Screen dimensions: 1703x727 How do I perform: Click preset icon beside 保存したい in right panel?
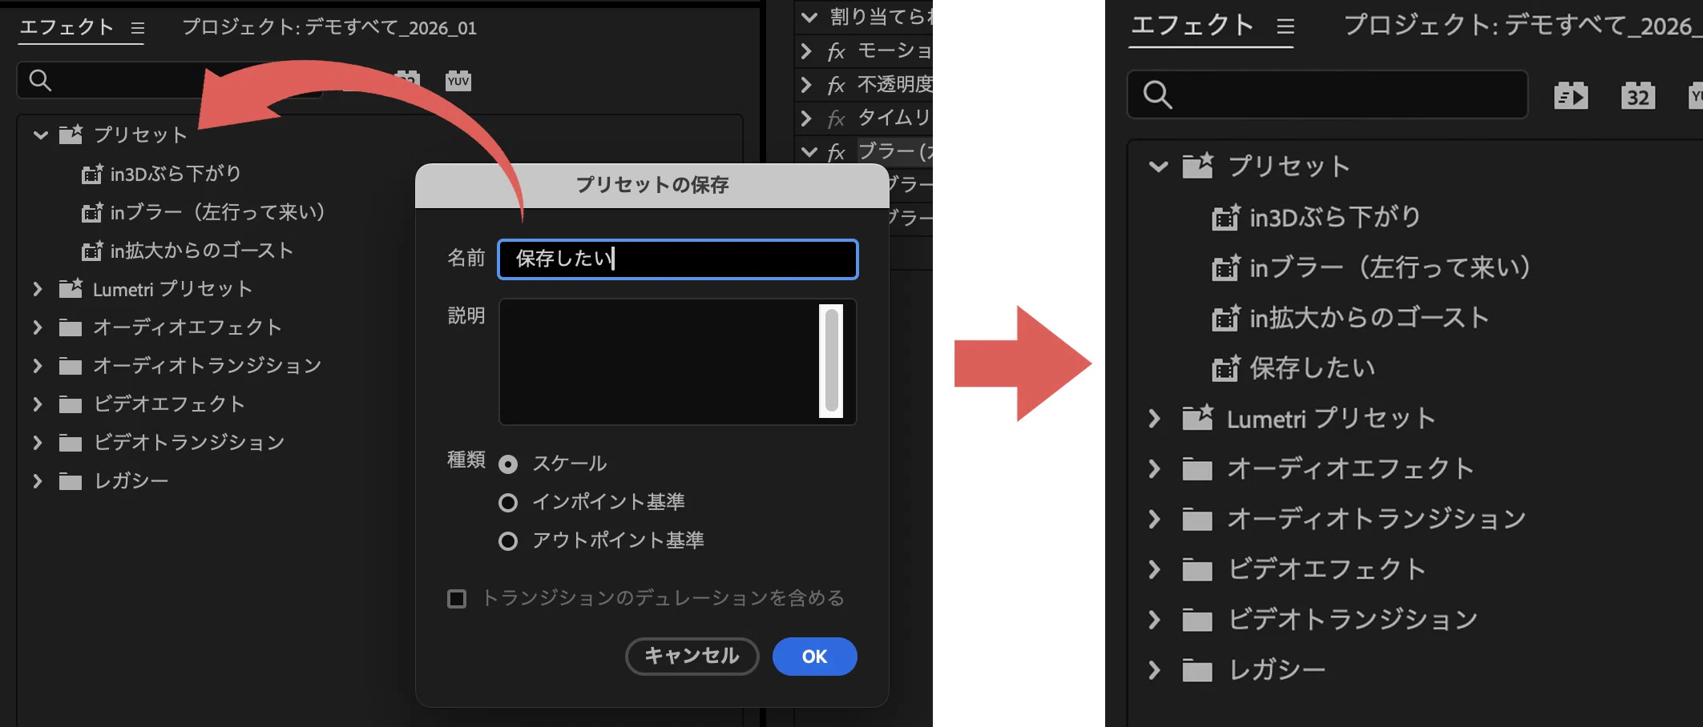[x=1226, y=368]
